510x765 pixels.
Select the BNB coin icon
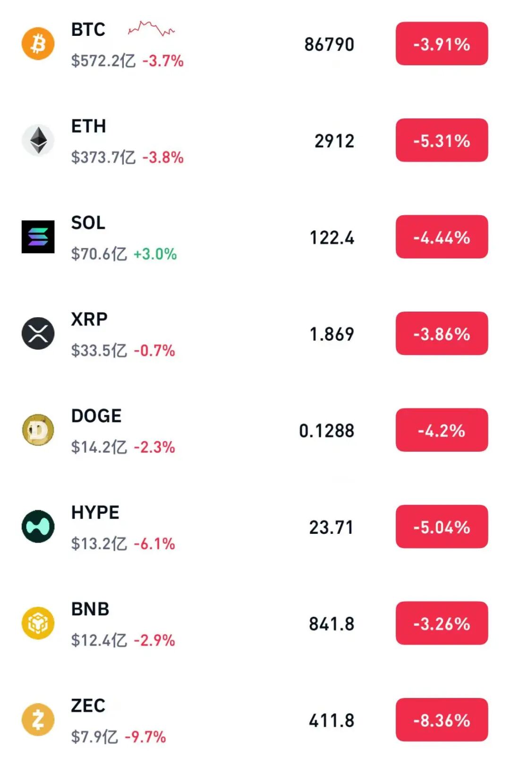[x=38, y=623]
